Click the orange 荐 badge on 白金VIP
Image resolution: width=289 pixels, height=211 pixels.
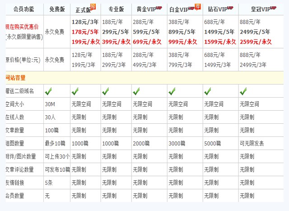[197, 6]
